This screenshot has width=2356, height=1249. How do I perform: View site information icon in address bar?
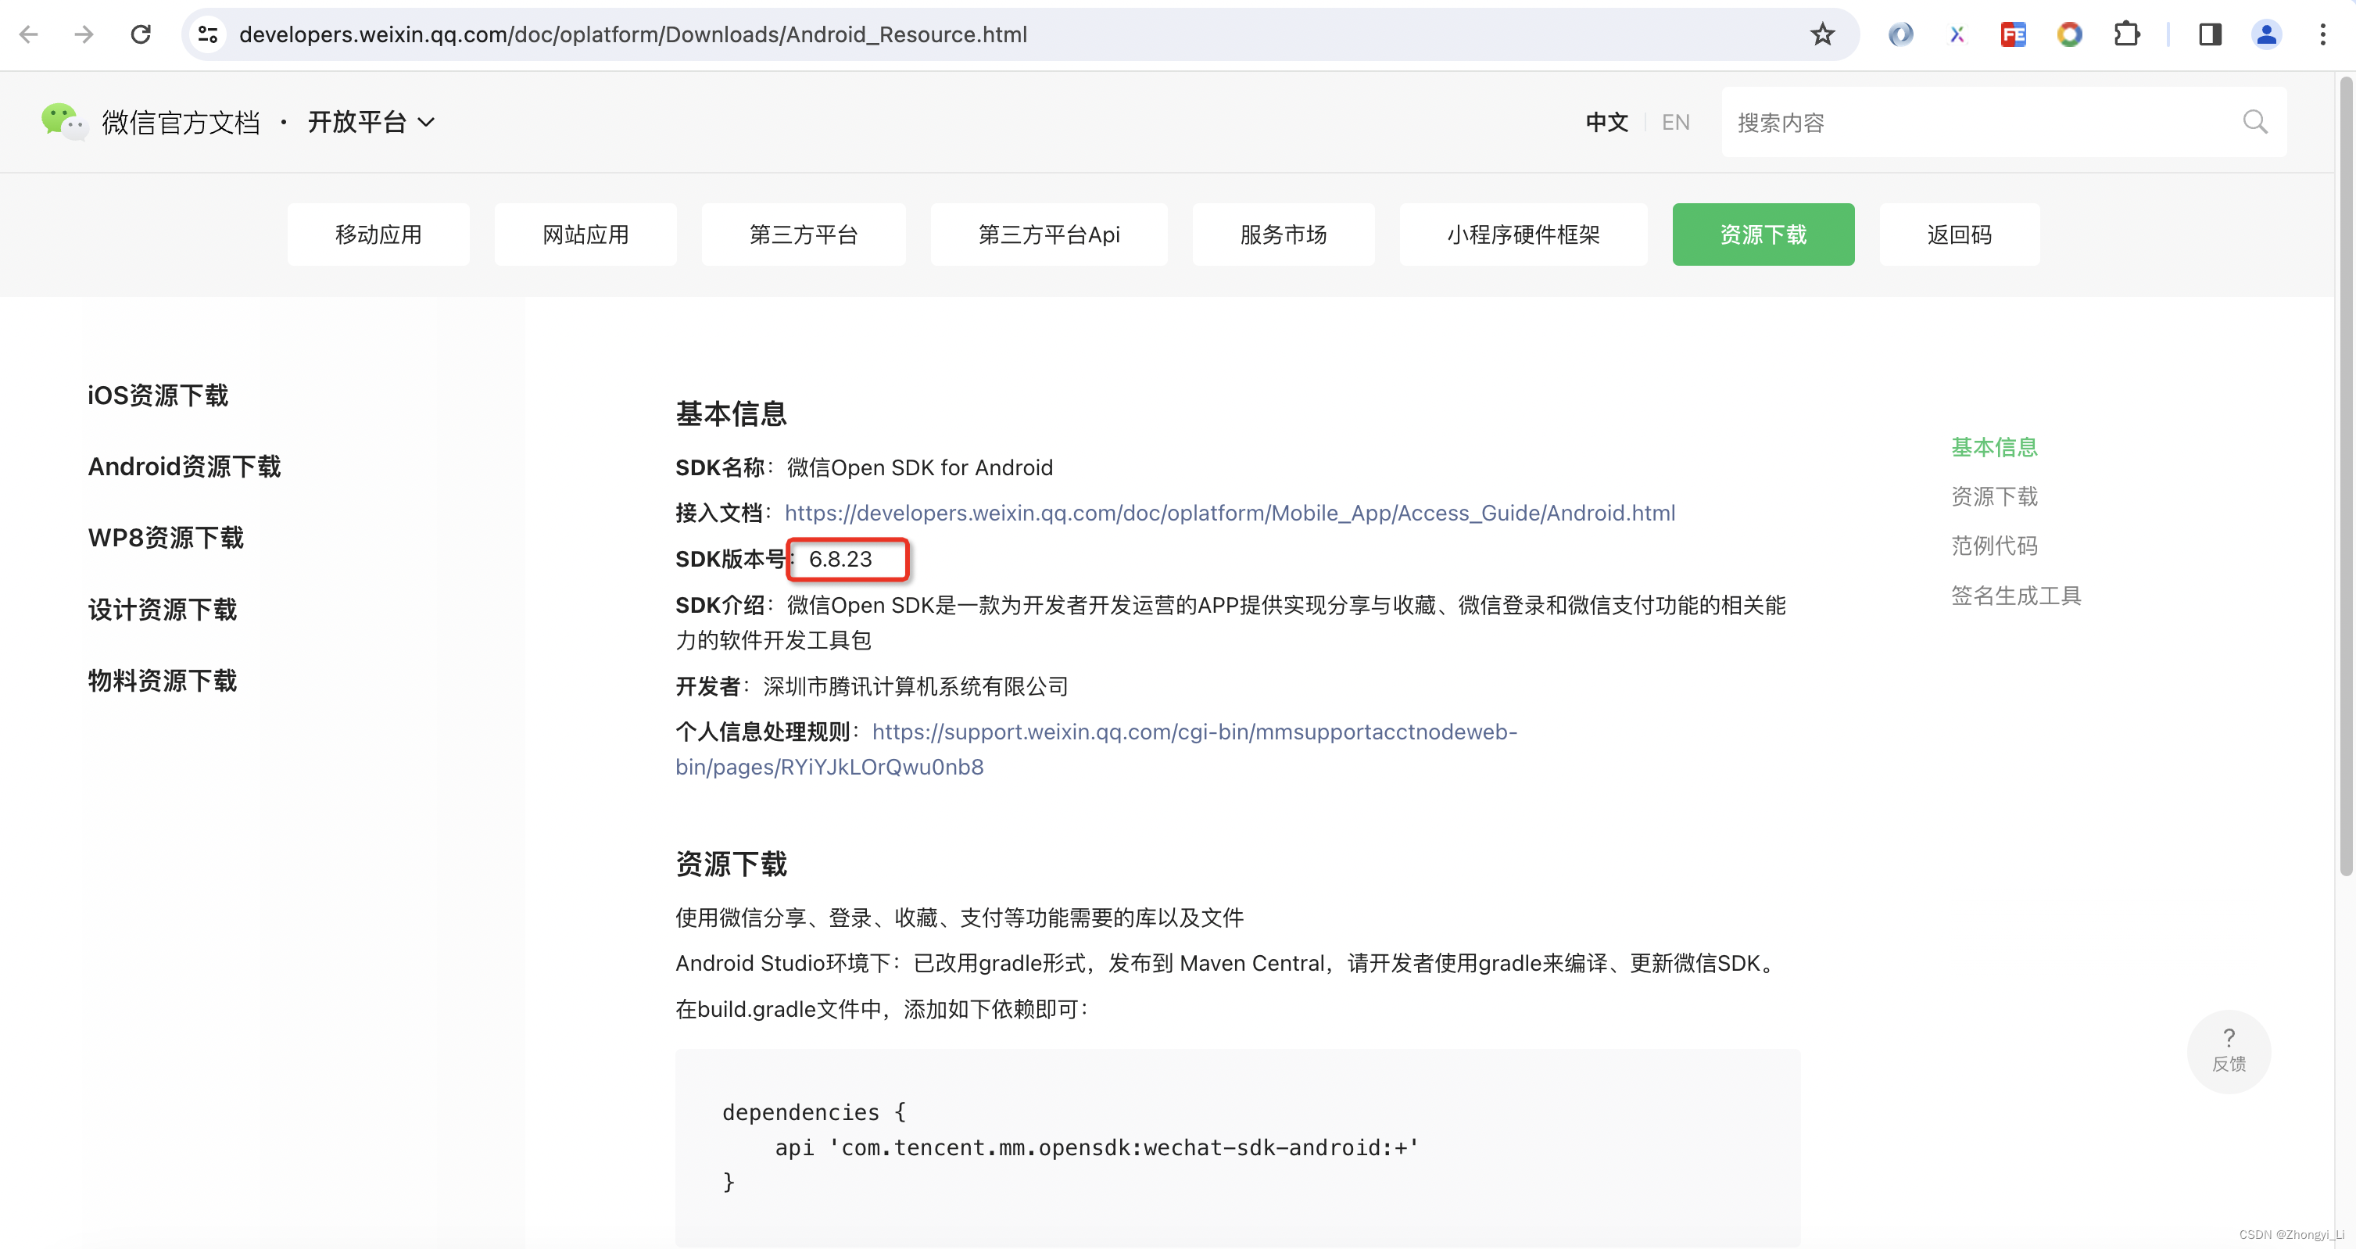coord(209,34)
